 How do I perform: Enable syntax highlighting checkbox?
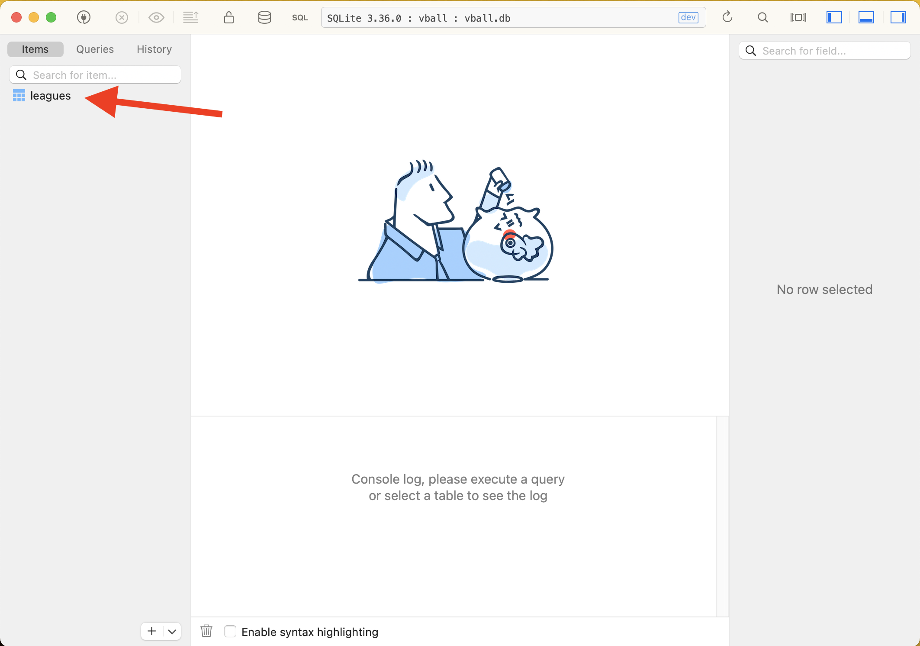[x=230, y=631]
